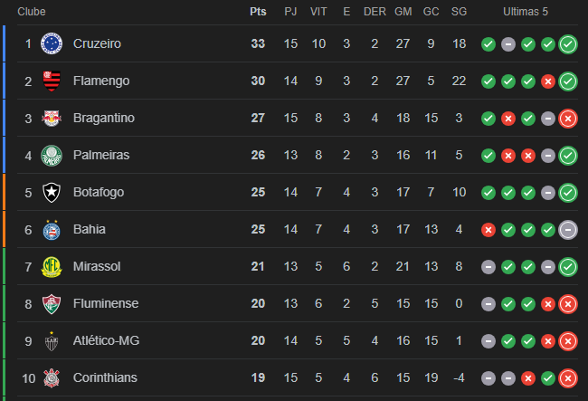
Task: Click the Botafogo star crest
Action: 52,193
